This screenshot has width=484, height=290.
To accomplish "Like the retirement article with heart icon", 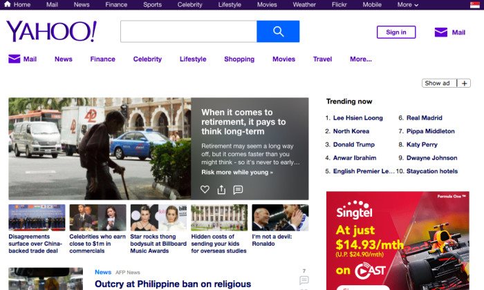I will pos(205,190).
